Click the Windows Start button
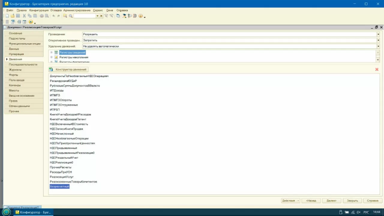The width and height of the screenshot is (384, 216). tap(7, 212)
